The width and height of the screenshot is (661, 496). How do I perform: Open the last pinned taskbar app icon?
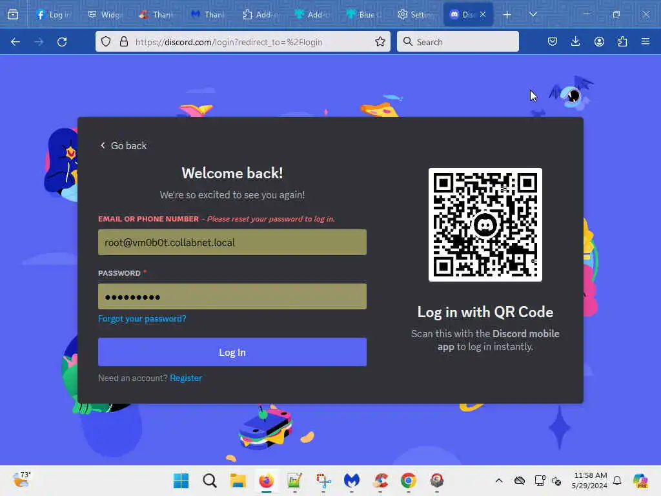coord(437,480)
